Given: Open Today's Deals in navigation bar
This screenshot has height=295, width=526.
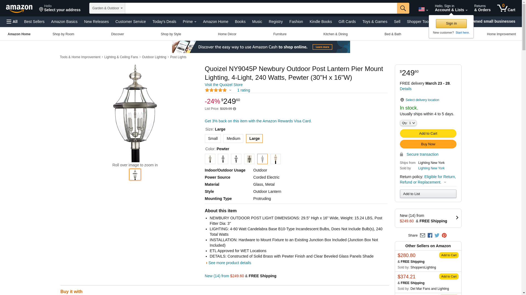Looking at the screenshot, I should pyautogui.click(x=164, y=22).
